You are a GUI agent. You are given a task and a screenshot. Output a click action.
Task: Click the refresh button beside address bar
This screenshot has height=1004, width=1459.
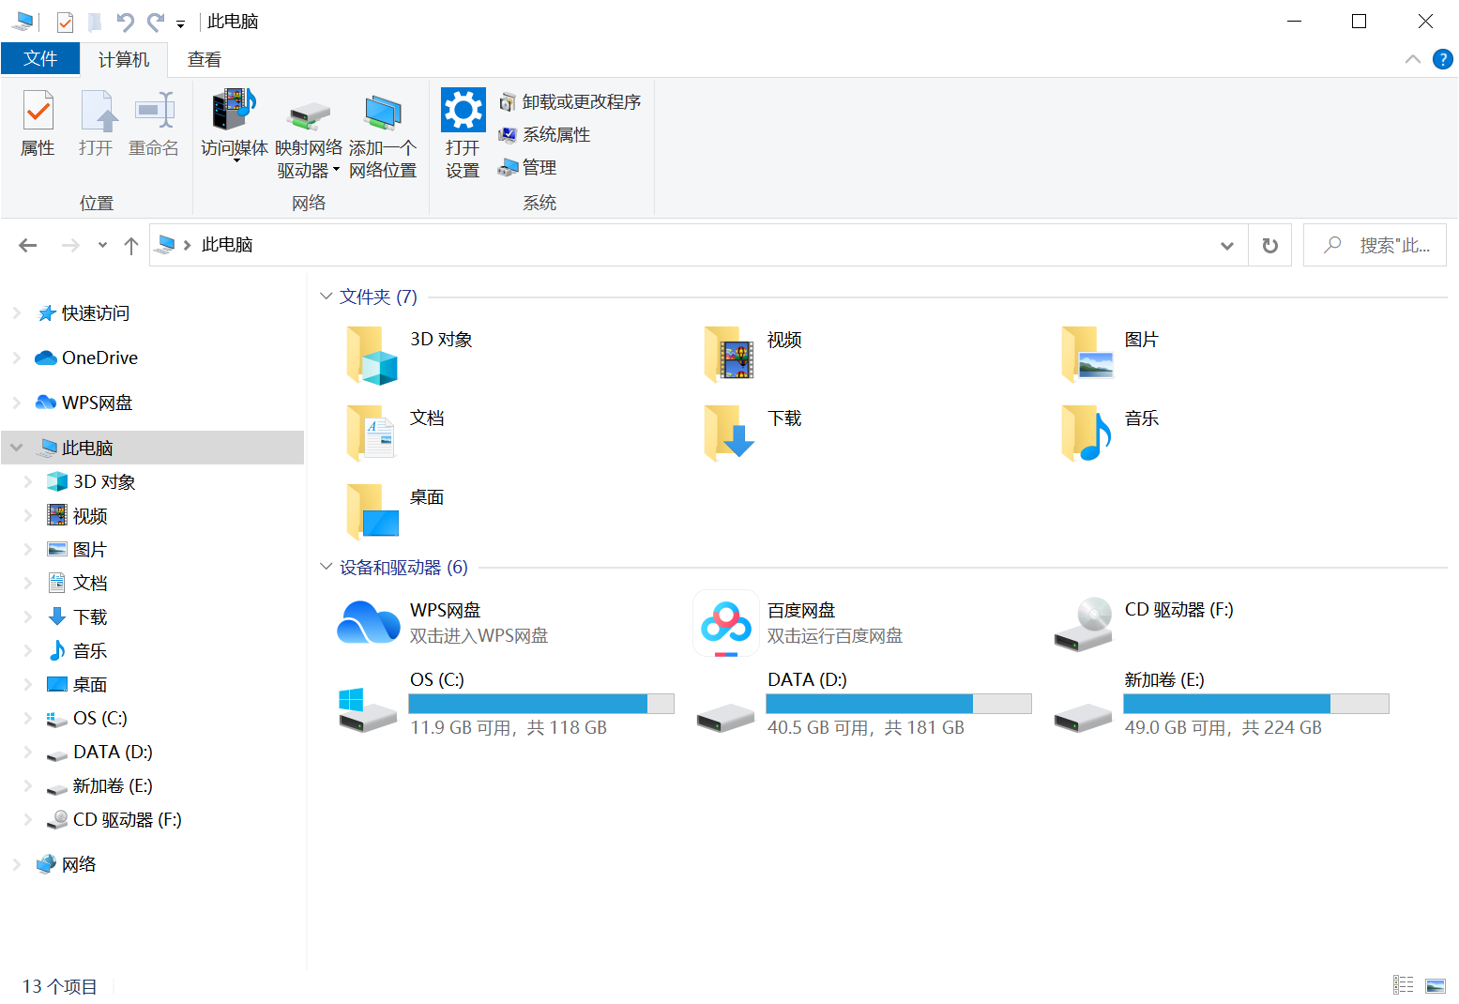[1269, 245]
